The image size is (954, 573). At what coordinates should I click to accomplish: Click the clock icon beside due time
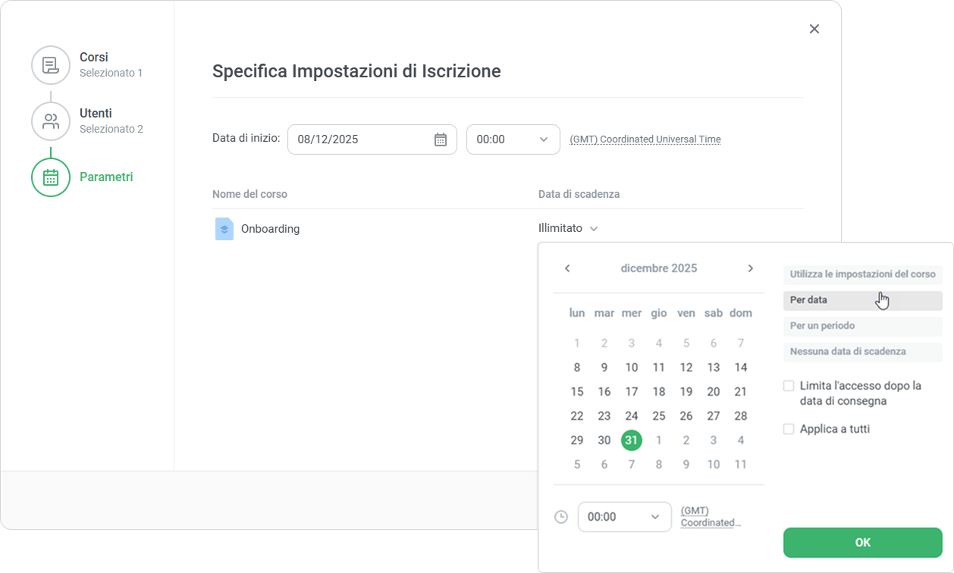pos(561,517)
